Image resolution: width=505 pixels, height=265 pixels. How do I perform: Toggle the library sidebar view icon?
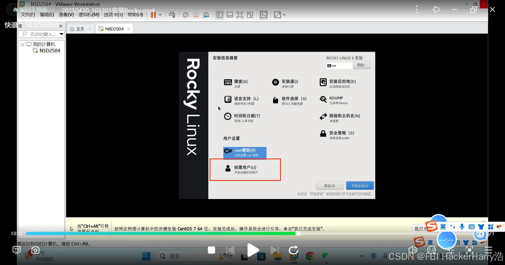pyautogui.click(x=220, y=15)
